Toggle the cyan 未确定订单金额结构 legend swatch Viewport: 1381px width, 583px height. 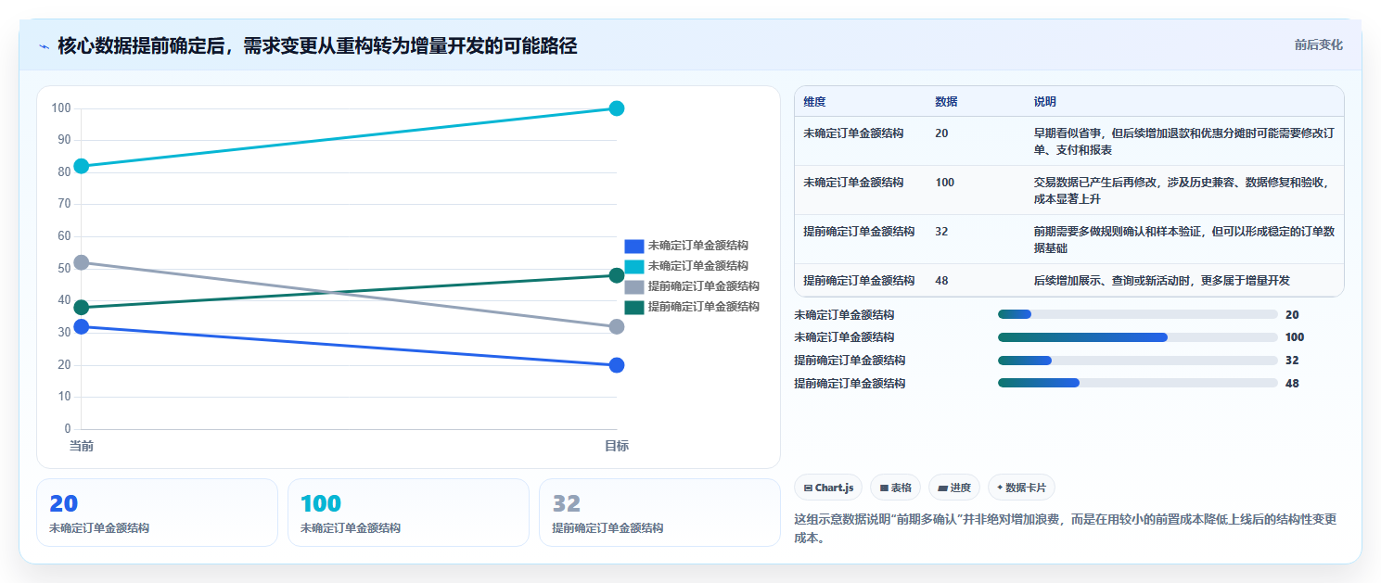pos(634,266)
